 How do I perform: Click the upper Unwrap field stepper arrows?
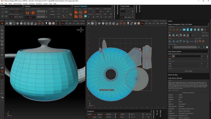coord(47,12)
